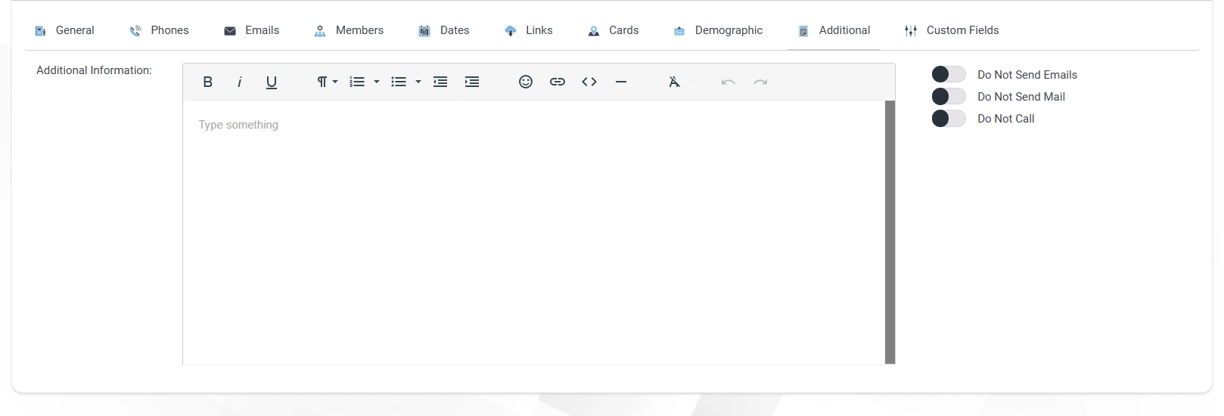
Task: Open the Dates tab
Action: [444, 30]
